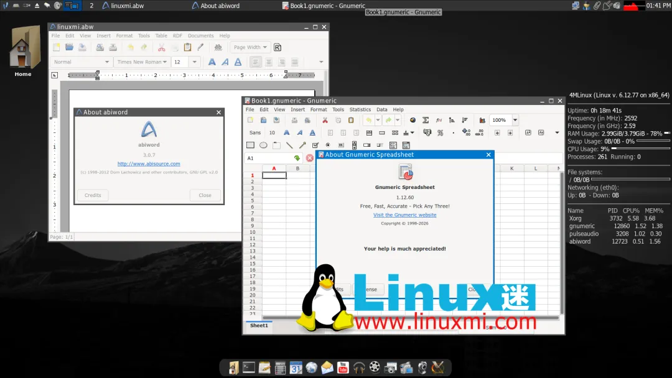Click the Undo arrow icon in AbiWord toolbar
The height and width of the screenshot is (378, 672).
[131, 47]
